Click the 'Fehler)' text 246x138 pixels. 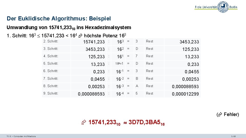[x=231, y=114]
